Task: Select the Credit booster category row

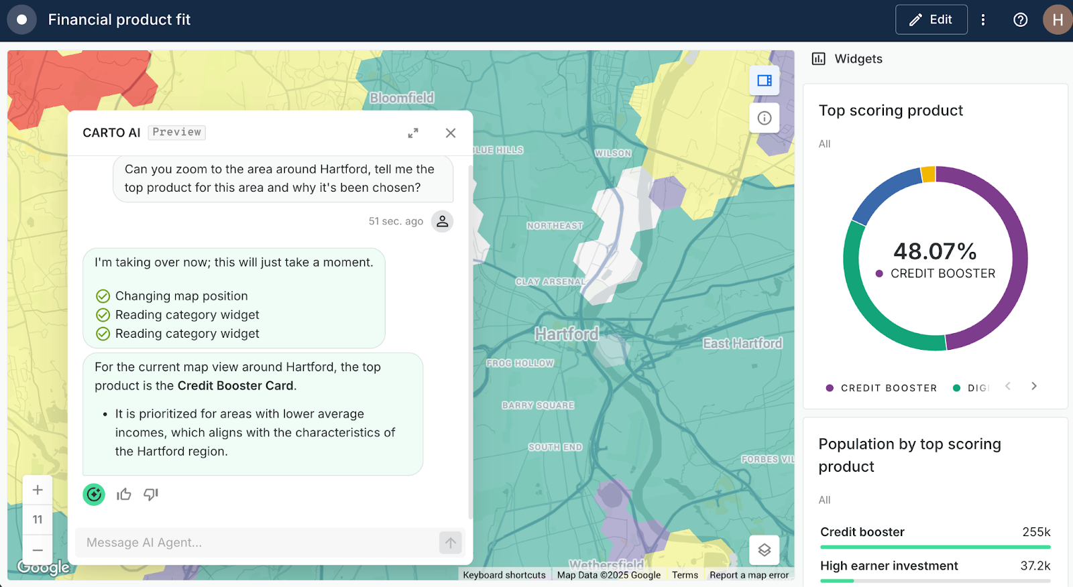Action: pyautogui.click(x=935, y=537)
